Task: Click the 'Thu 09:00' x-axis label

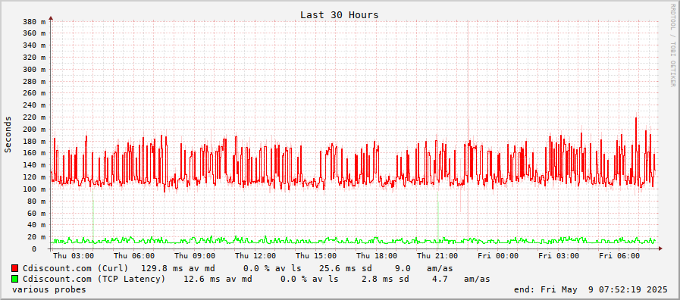Action: coord(194,256)
